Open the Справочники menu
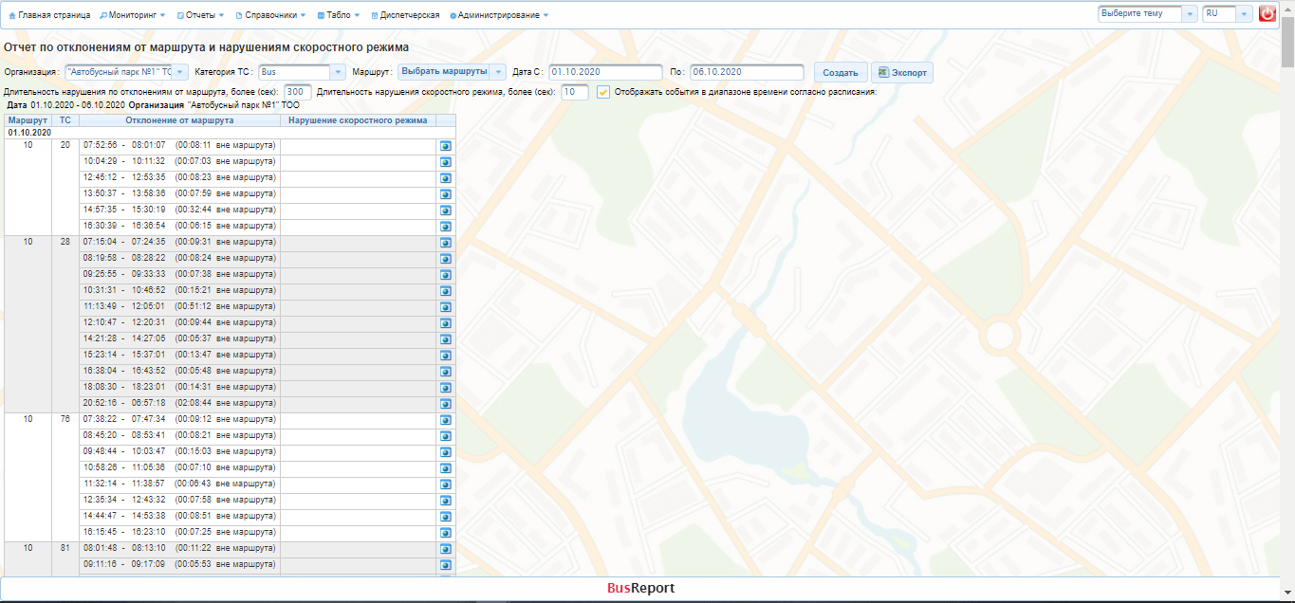The width and height of the screenshot is (1295, 603). (271, 15)
